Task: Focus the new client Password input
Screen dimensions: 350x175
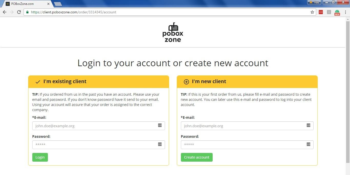Action: tap(247, 145)
